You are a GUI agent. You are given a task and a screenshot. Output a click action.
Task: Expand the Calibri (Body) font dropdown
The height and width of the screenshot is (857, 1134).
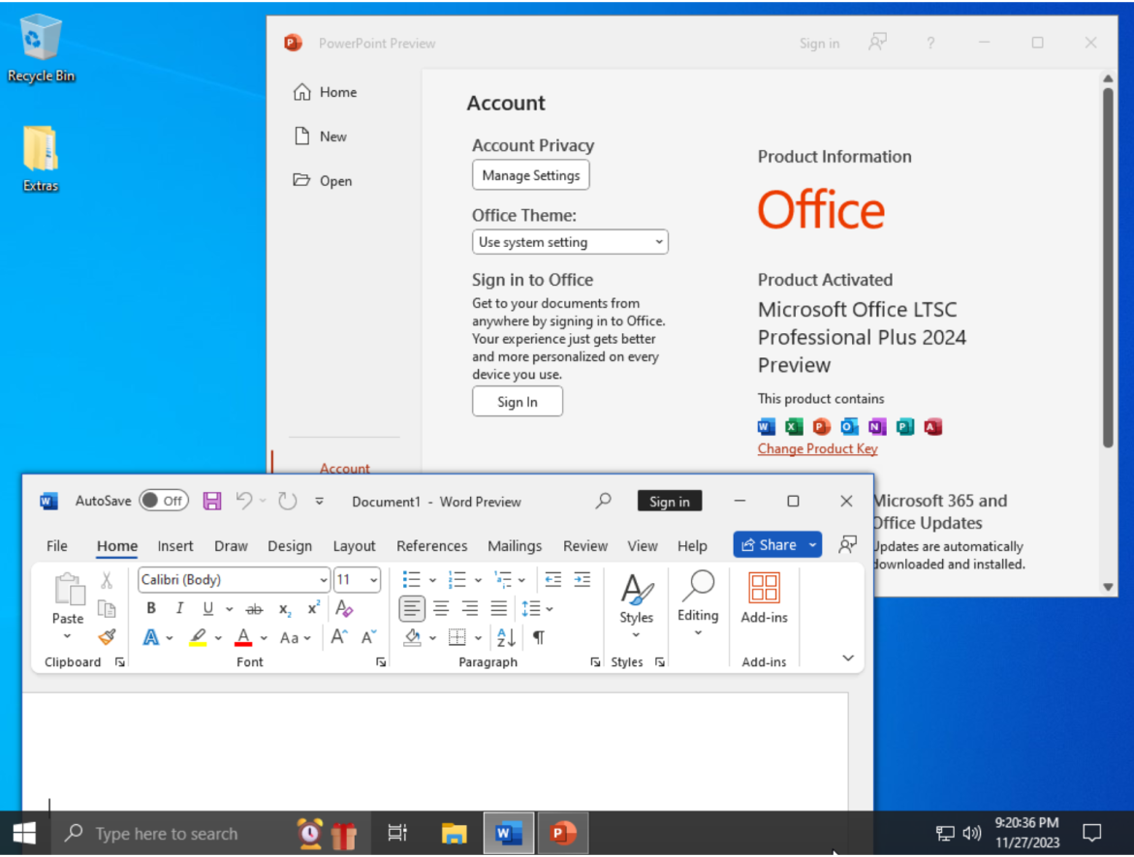click(324, 580)
